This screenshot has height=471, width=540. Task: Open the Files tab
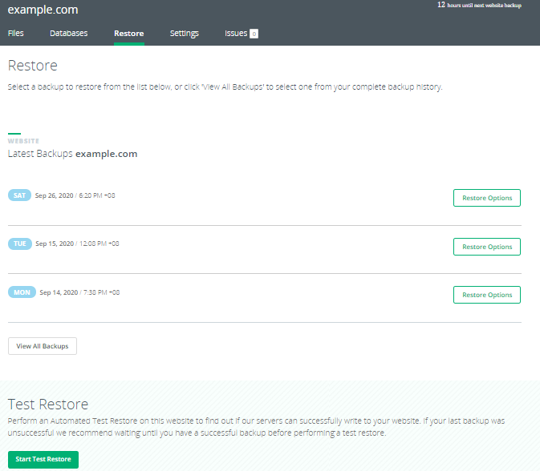tap(16, 34)
